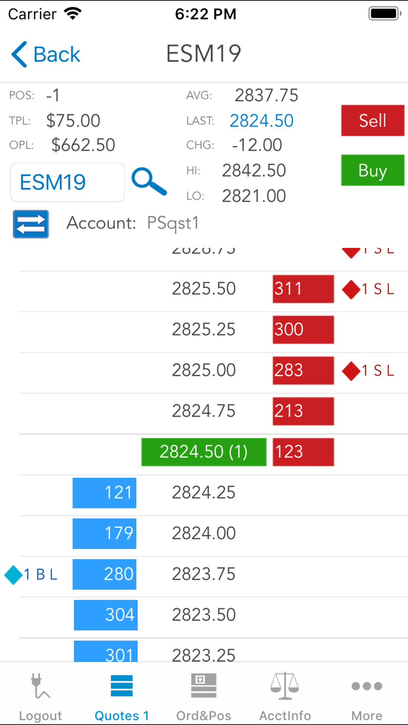This screenshot has width=408, height=725.
Task: Tap the 2824.00 price row
Action: (204, 533)
